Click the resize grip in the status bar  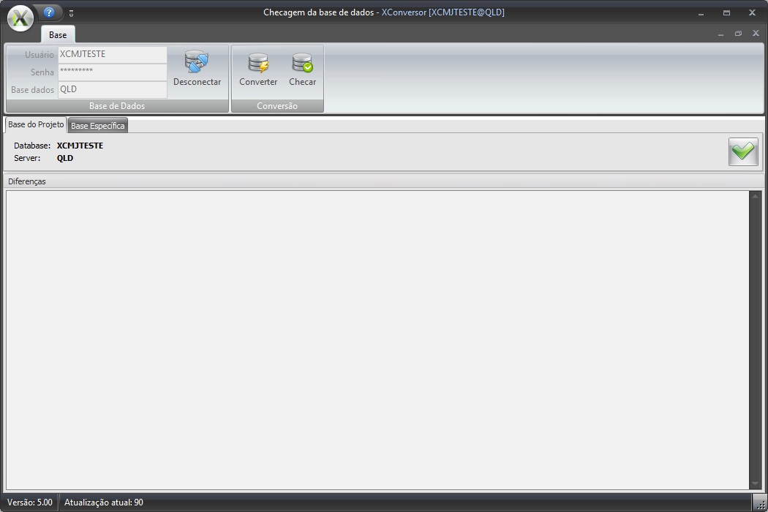pos(761,503)
